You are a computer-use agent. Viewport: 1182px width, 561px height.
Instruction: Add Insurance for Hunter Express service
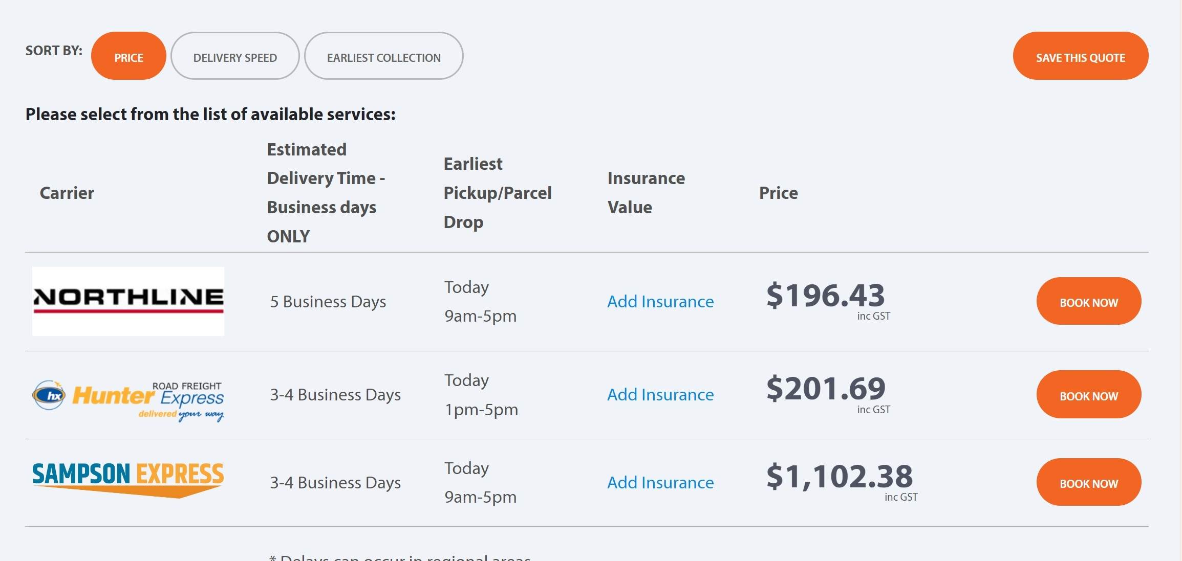(x=660, y=395)
